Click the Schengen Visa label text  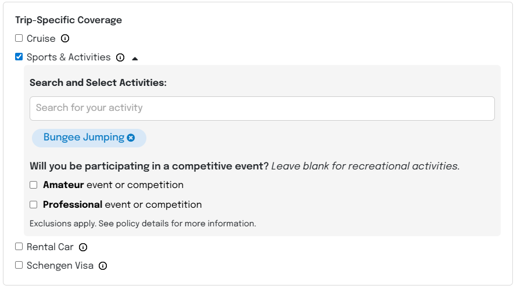[60, 266]
